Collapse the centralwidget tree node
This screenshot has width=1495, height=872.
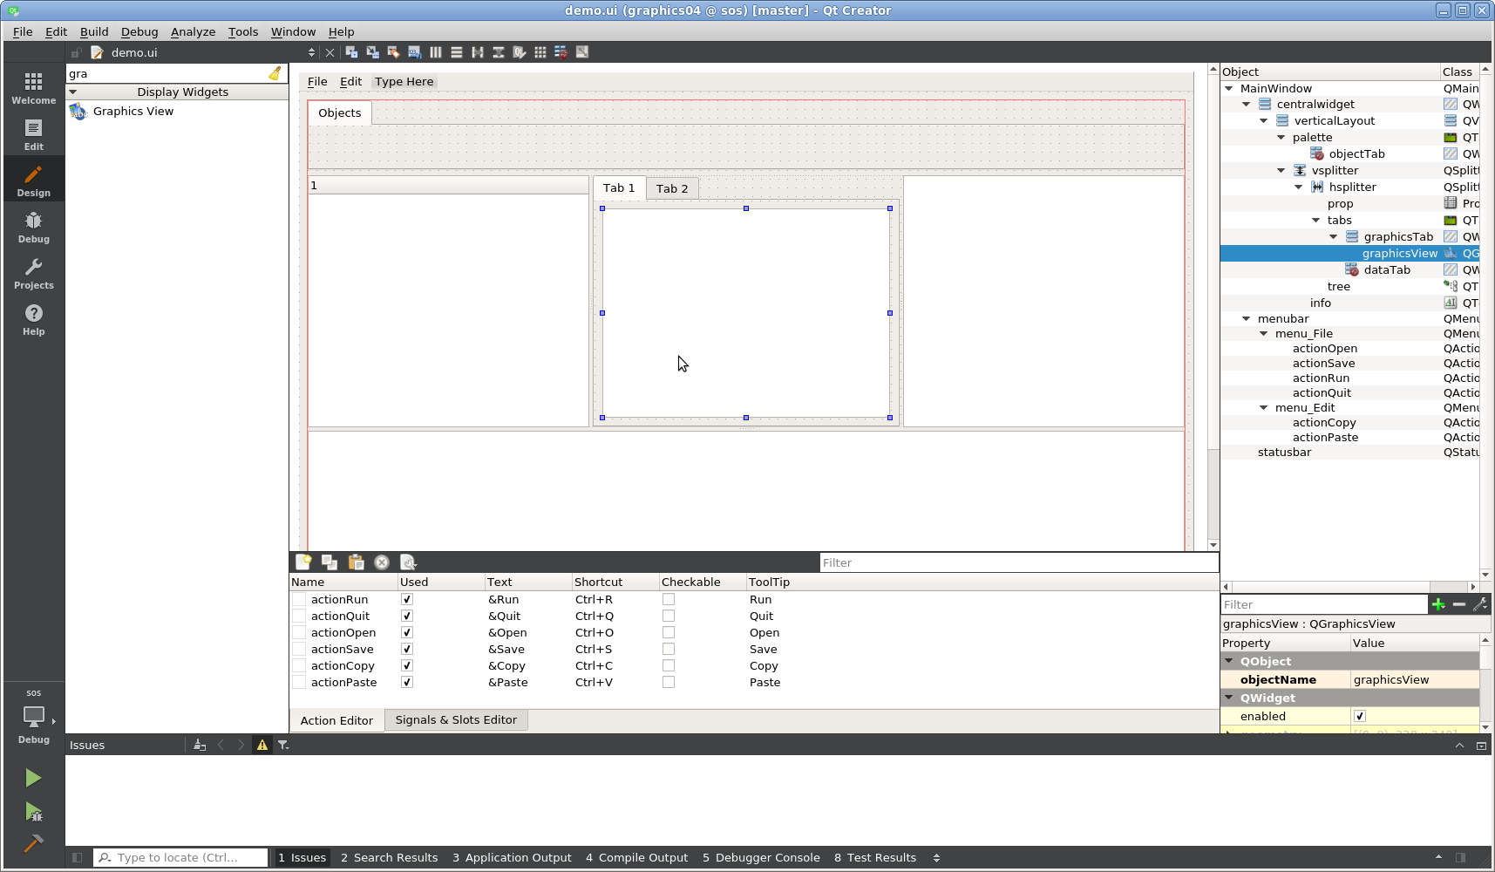1247,104
